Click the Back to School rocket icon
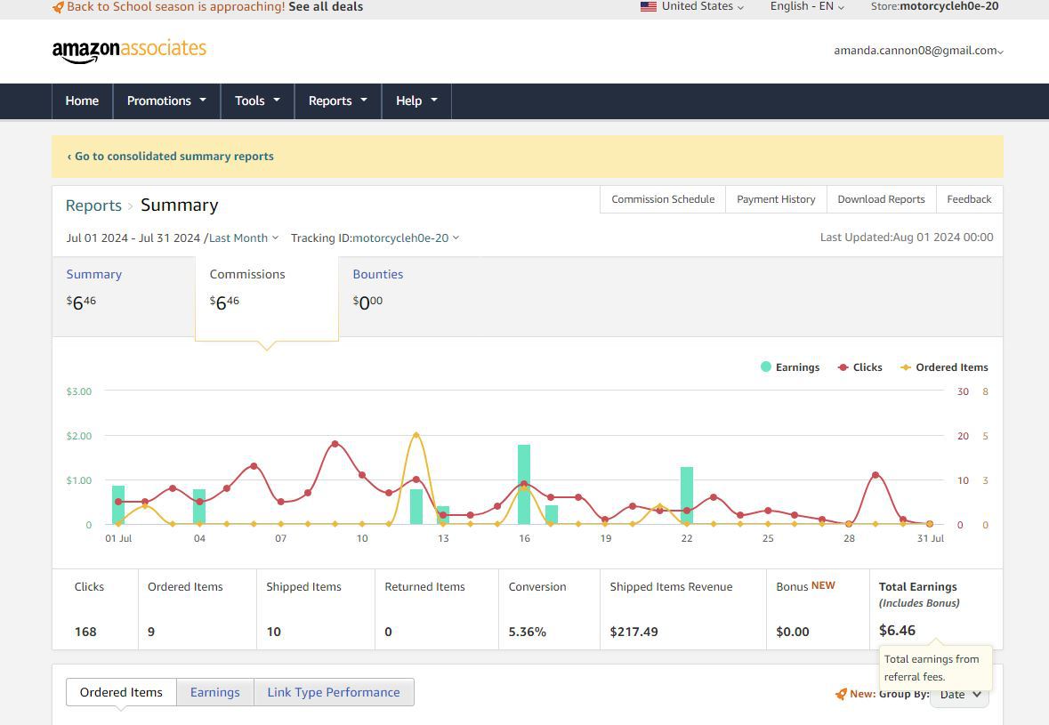This screenshot has width=1049, height=725. (x=58, y=7)
